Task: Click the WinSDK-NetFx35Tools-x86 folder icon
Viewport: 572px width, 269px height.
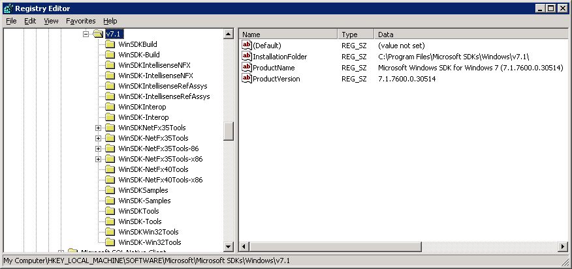Action: coord(110,159)
